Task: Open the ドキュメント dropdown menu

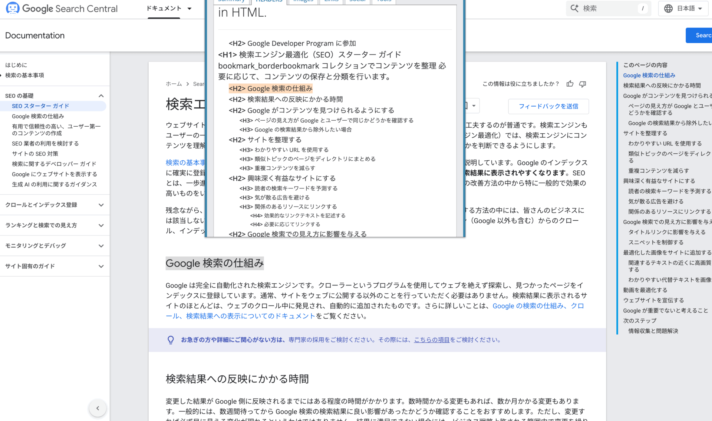Action: coord(168,8)
